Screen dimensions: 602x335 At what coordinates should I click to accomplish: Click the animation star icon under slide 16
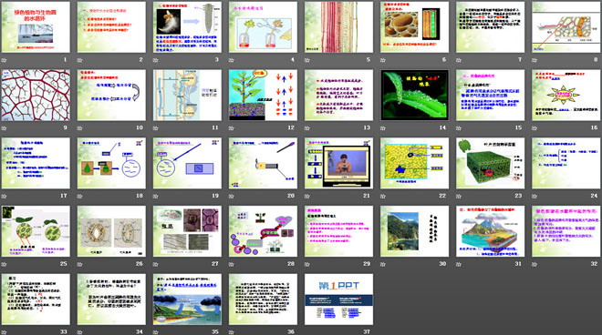point(535,128)
